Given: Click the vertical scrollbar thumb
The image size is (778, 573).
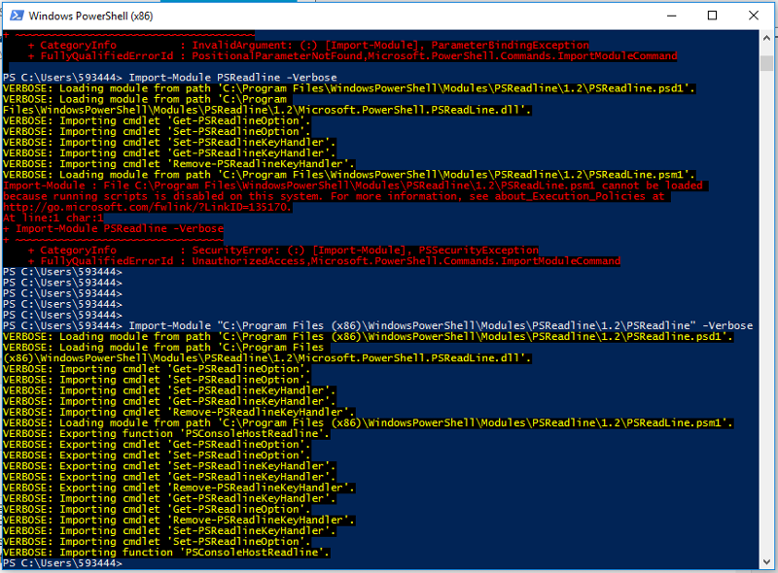Looking at the screenshot, I should [767, 62].
